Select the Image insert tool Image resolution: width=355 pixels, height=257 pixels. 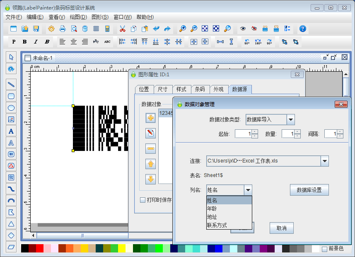click(x=11, y=119)
